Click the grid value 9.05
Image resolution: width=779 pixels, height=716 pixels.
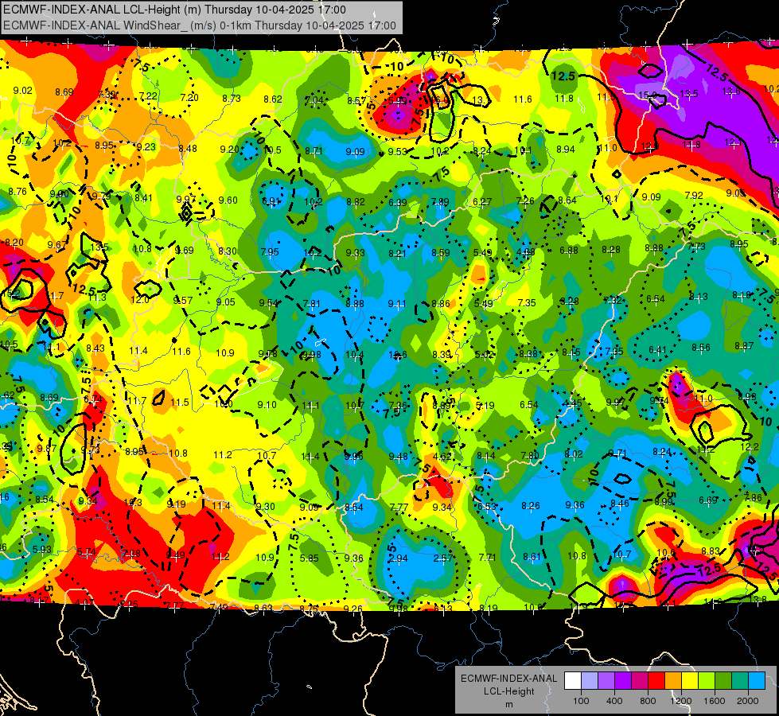(x=225, y=302)
